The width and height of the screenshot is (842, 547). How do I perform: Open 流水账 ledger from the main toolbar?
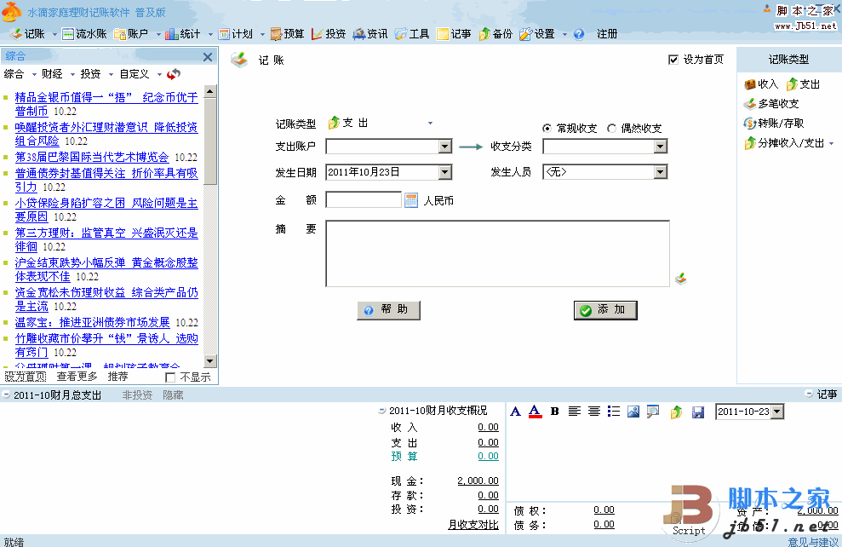84,34
